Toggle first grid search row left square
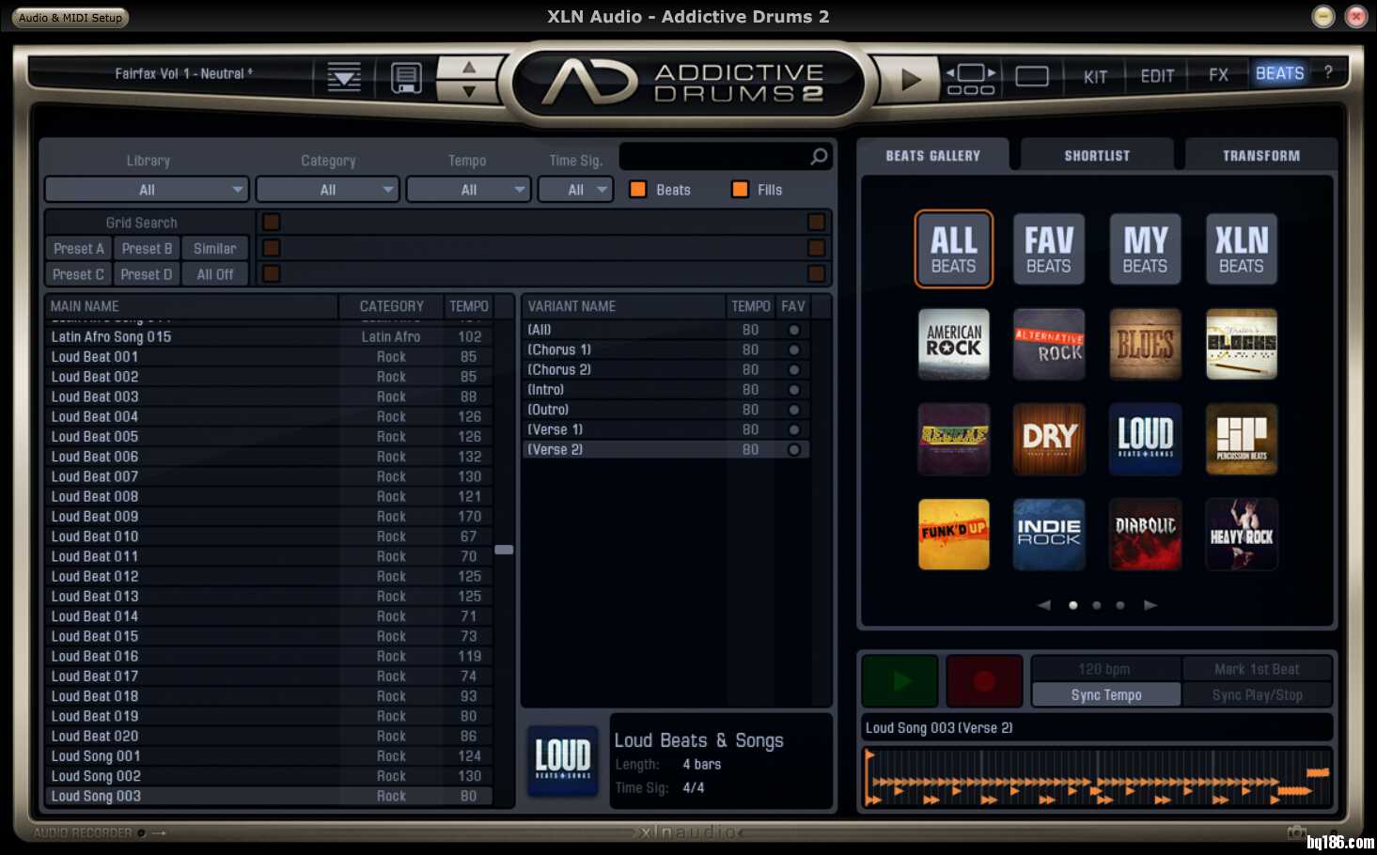 [x=272, y=222]
